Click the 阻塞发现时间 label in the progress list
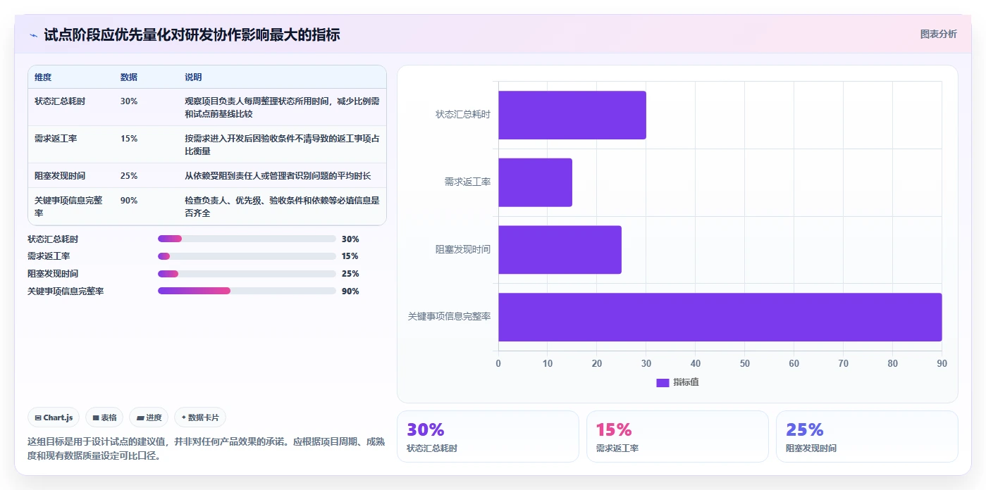This screenshot has height=490, width=986. click(x=53, y=274)
